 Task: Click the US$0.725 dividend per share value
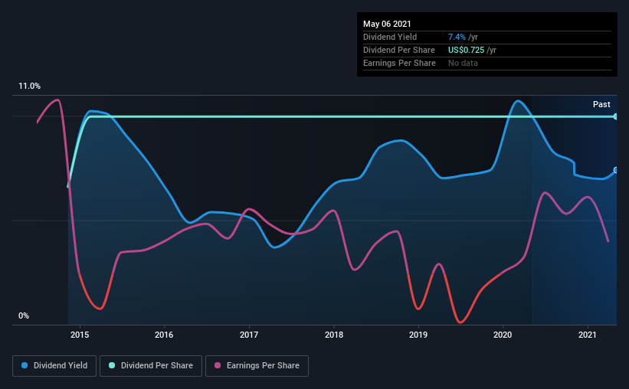point(466,50)
